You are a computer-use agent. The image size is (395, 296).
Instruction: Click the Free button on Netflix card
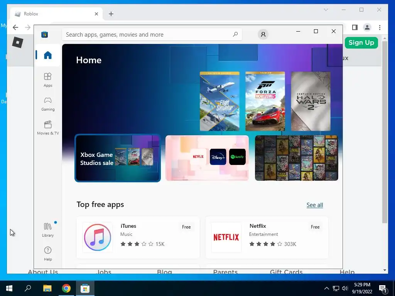[x=315, y=227]
